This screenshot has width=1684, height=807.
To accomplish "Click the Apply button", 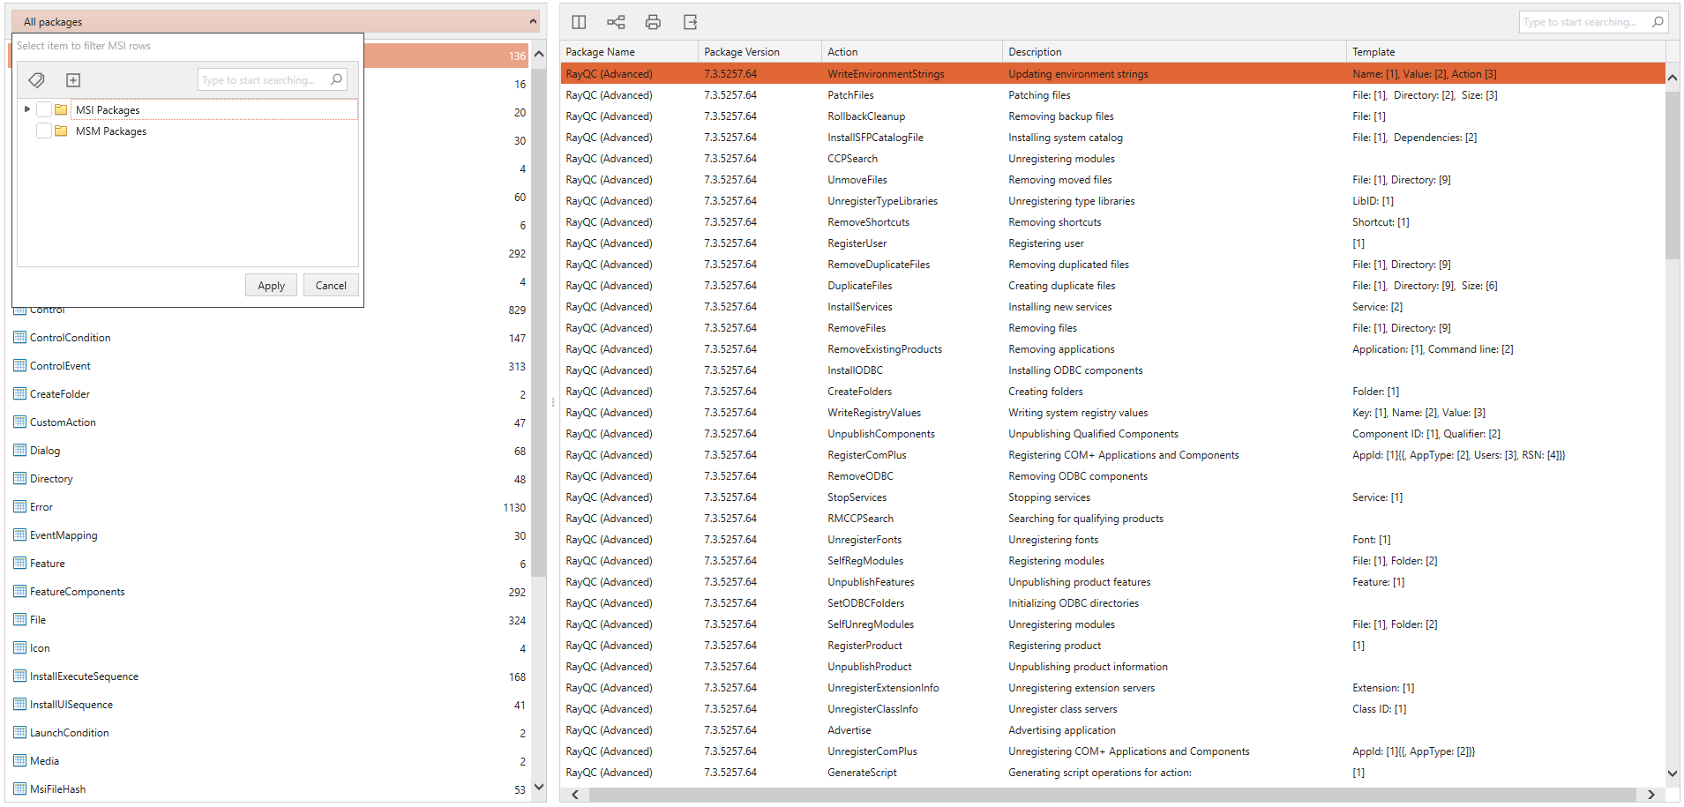I will tap(271, 285).
